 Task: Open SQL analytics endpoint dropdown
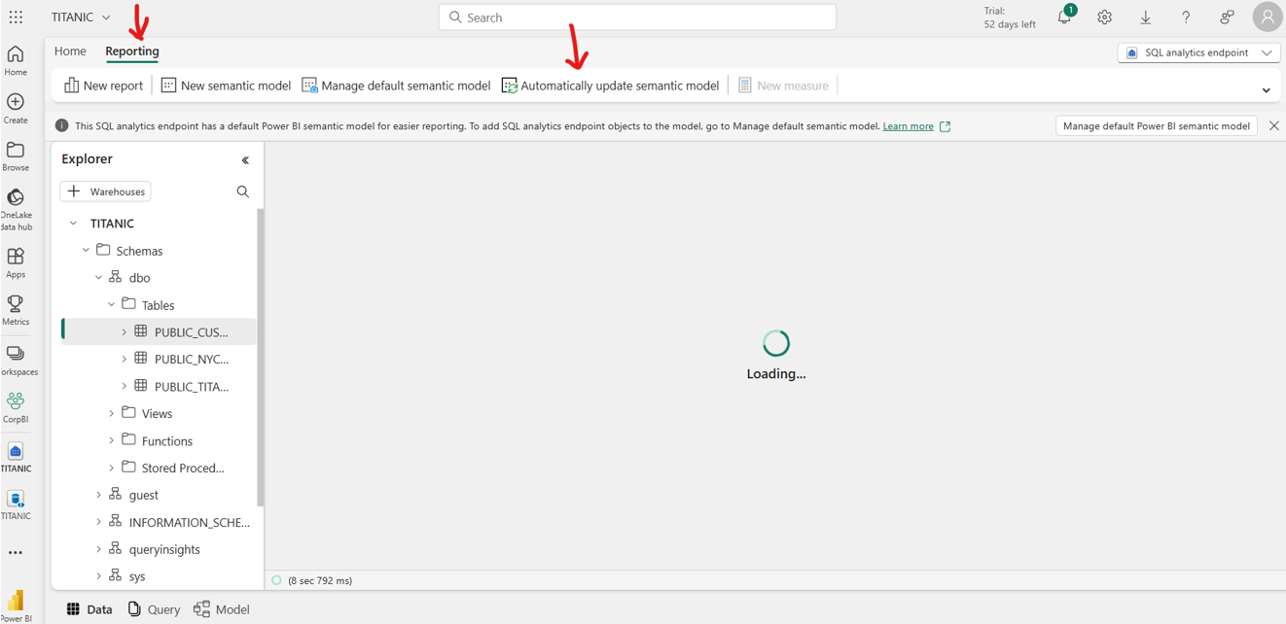click(1198, 52)
